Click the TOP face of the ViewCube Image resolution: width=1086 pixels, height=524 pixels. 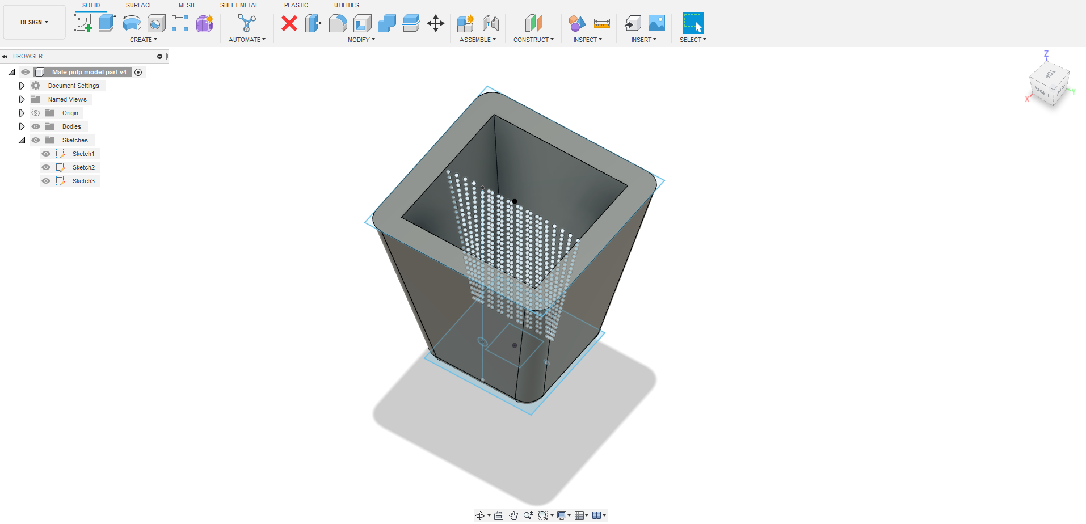tap(1050, 74)
